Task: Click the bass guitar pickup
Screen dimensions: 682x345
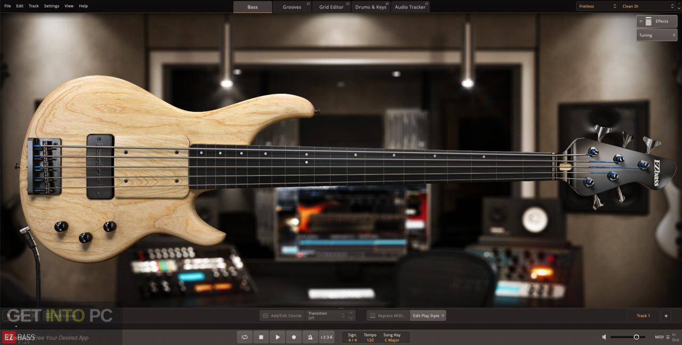Action: [100, 166]
